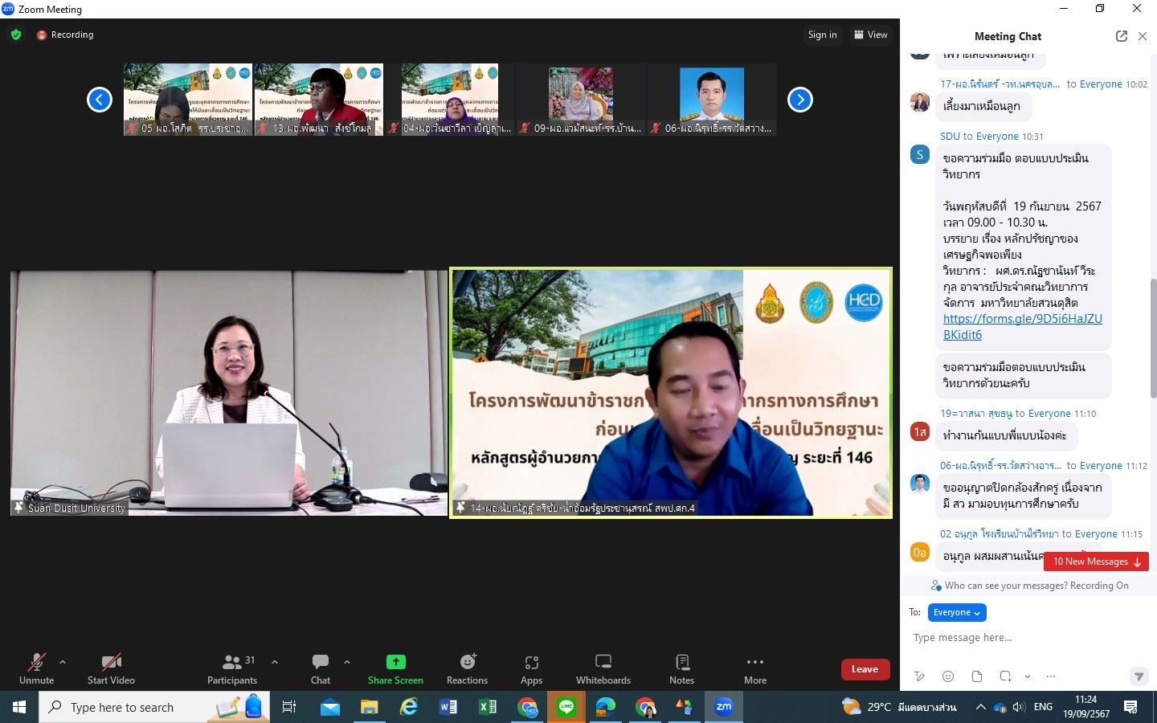Close the Meeting Chat panel
1157x723 pixels.
1143,36
